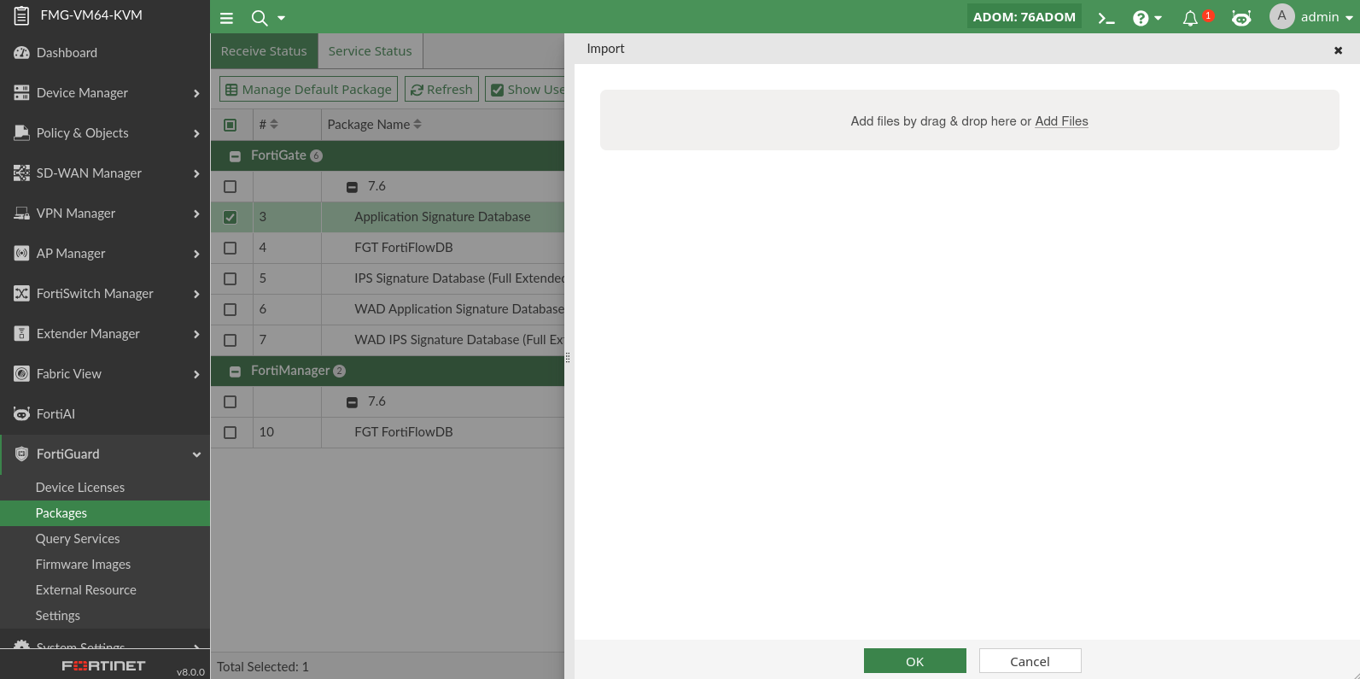The height and width of the screenshot is (679, 1360).
Task: Click the file drag-and-drop area
Action: pos(970,120)
